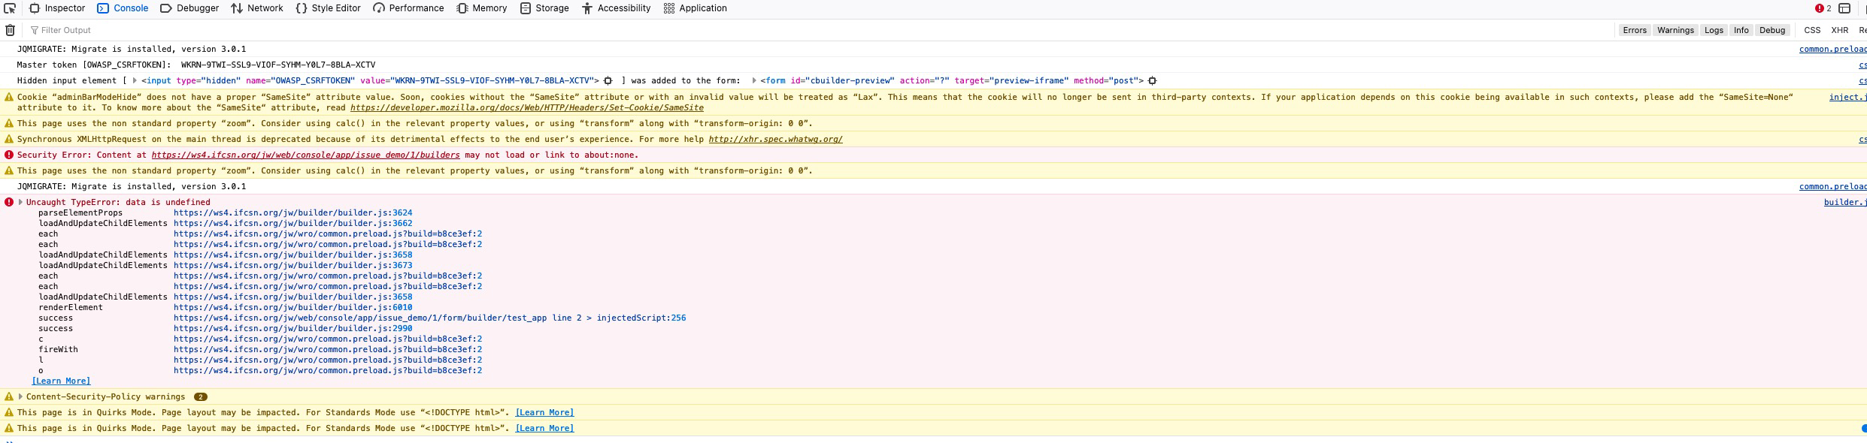Expand the hidden input element object
This screenshot has height=443, width=1867.
135,81
